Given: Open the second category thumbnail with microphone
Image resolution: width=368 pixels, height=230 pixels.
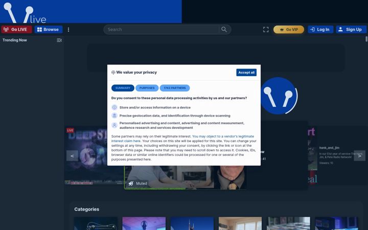Looking at the screenshot, I should pyautogui.click(x=144, y=223).
